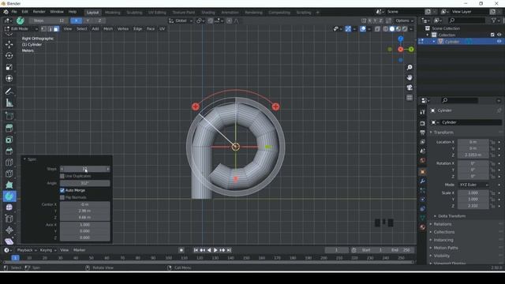Toggle the Collection exclude checkbox

pyautogui.click(x=492, y=35)
